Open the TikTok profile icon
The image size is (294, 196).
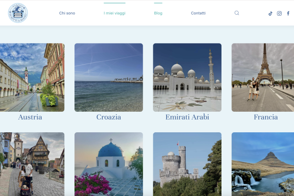pos(270,13)
